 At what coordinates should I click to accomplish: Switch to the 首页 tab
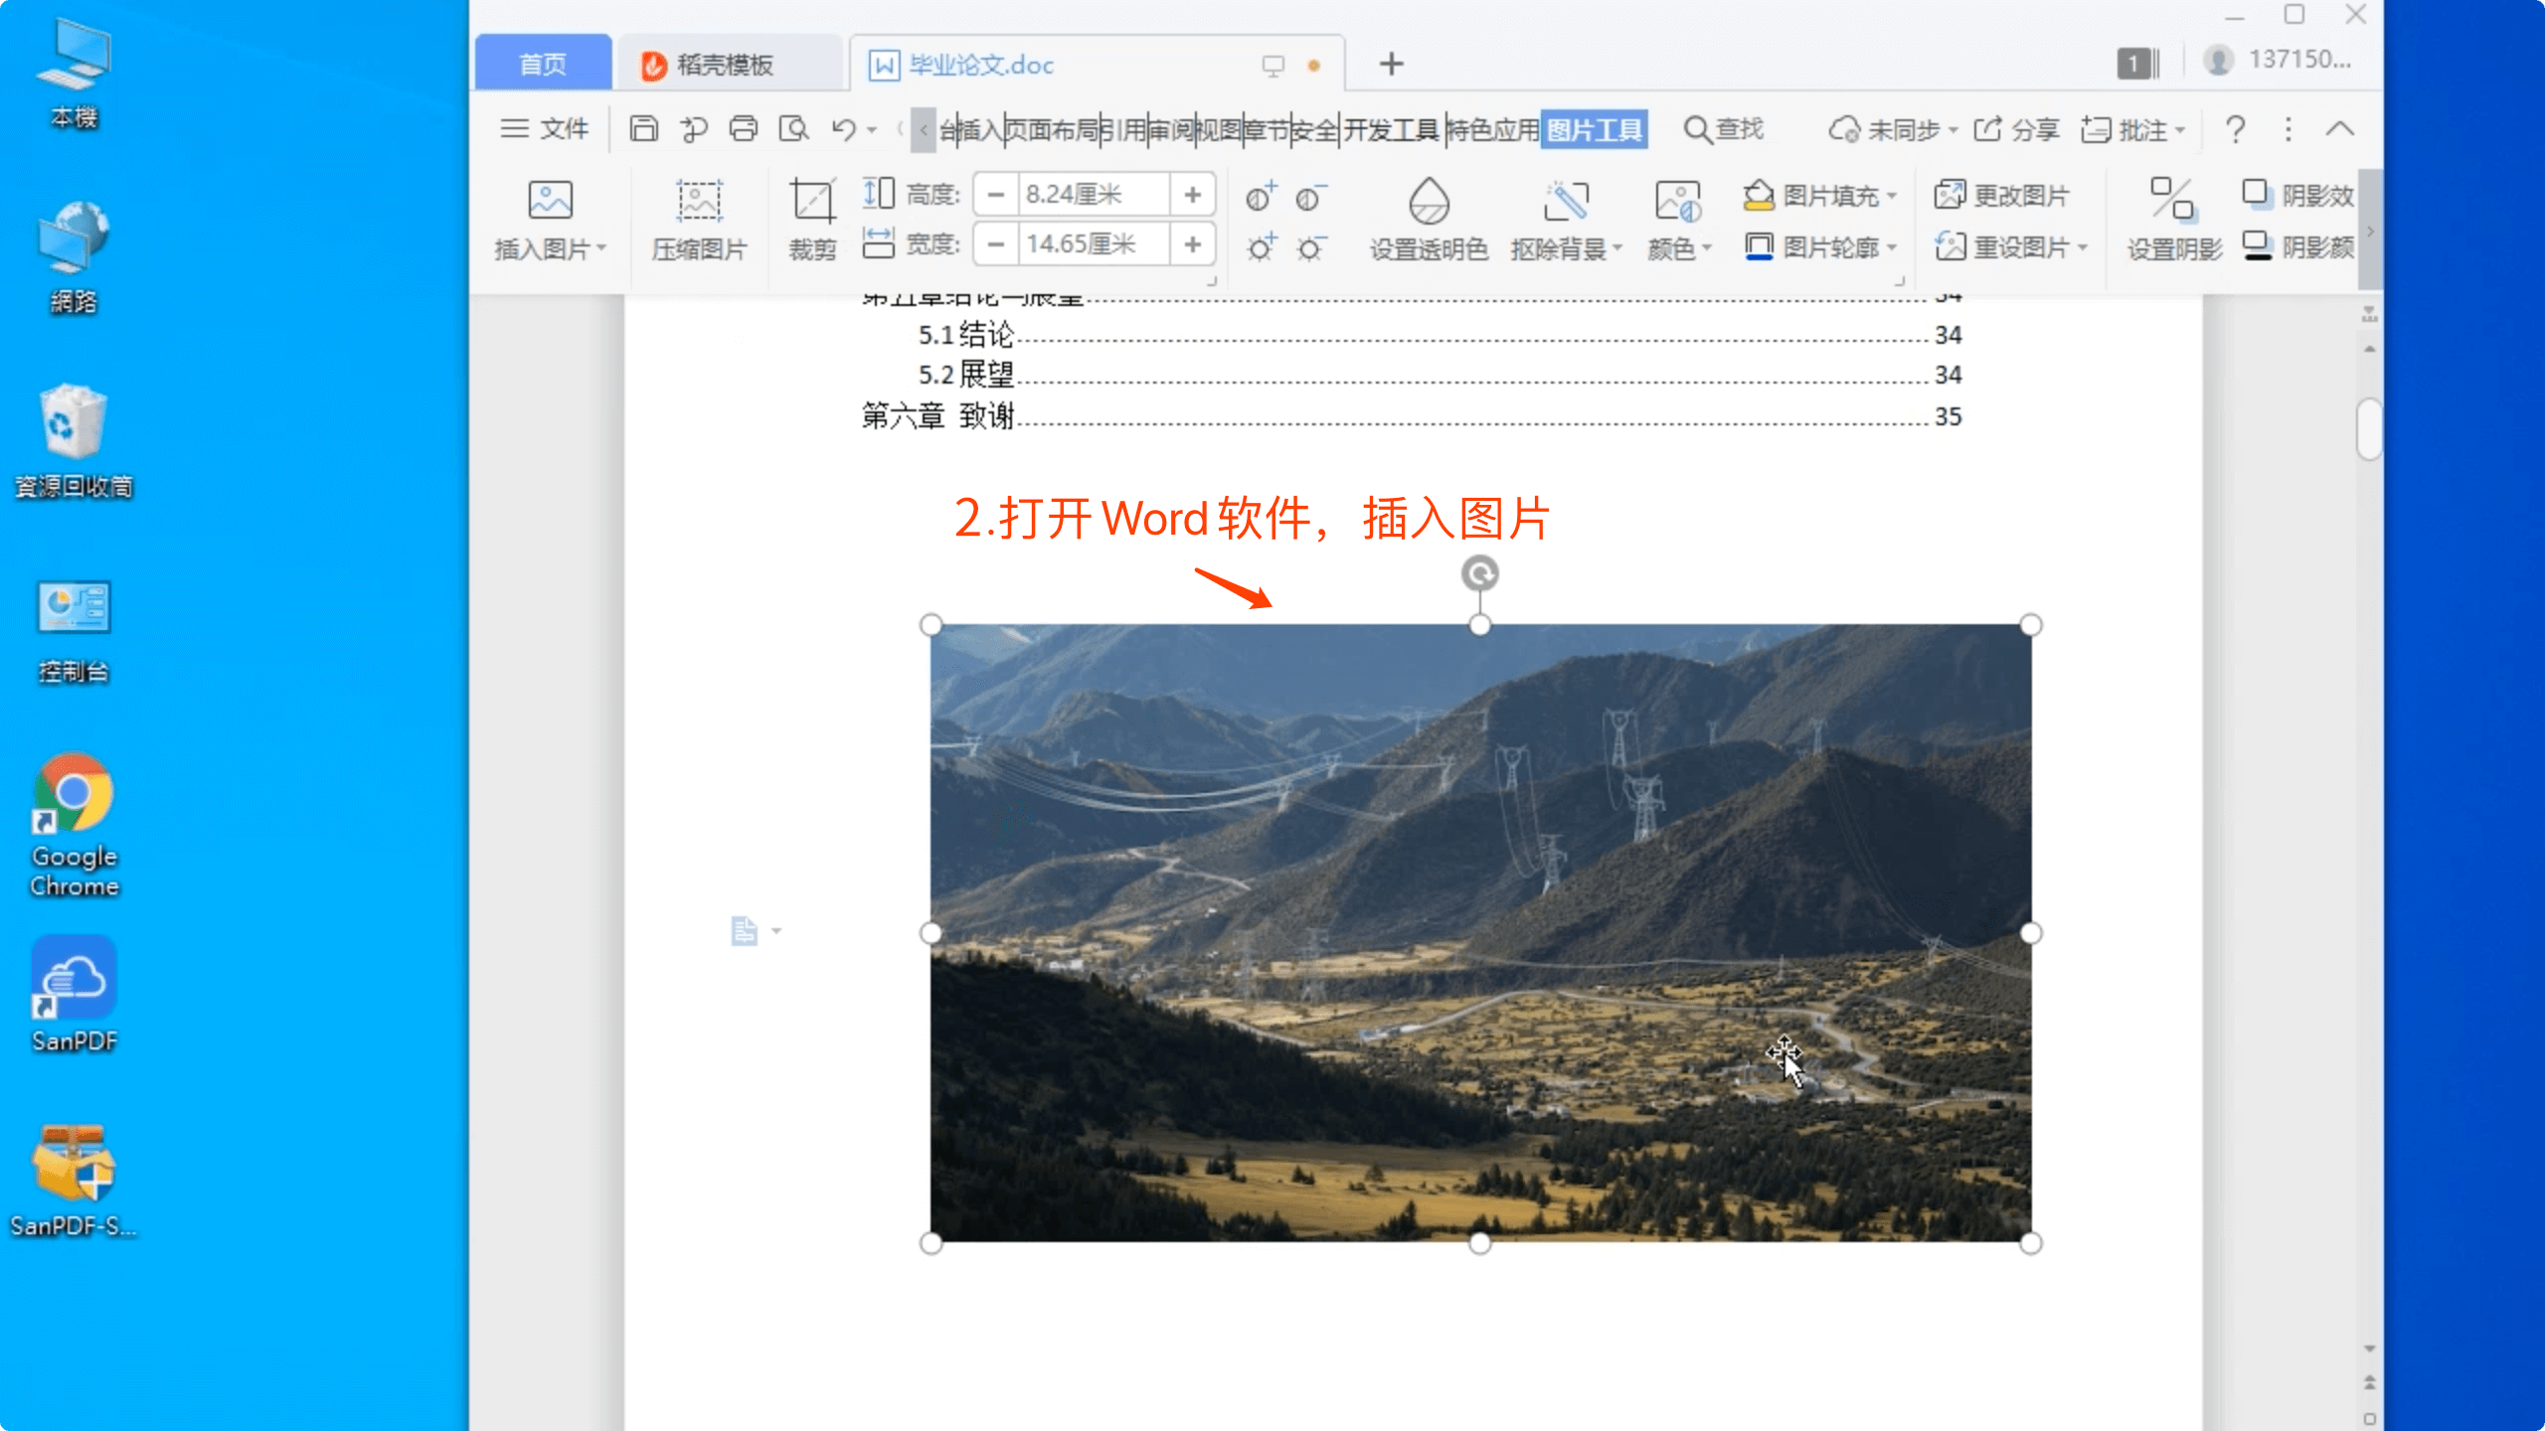click(x=542, y=63)
